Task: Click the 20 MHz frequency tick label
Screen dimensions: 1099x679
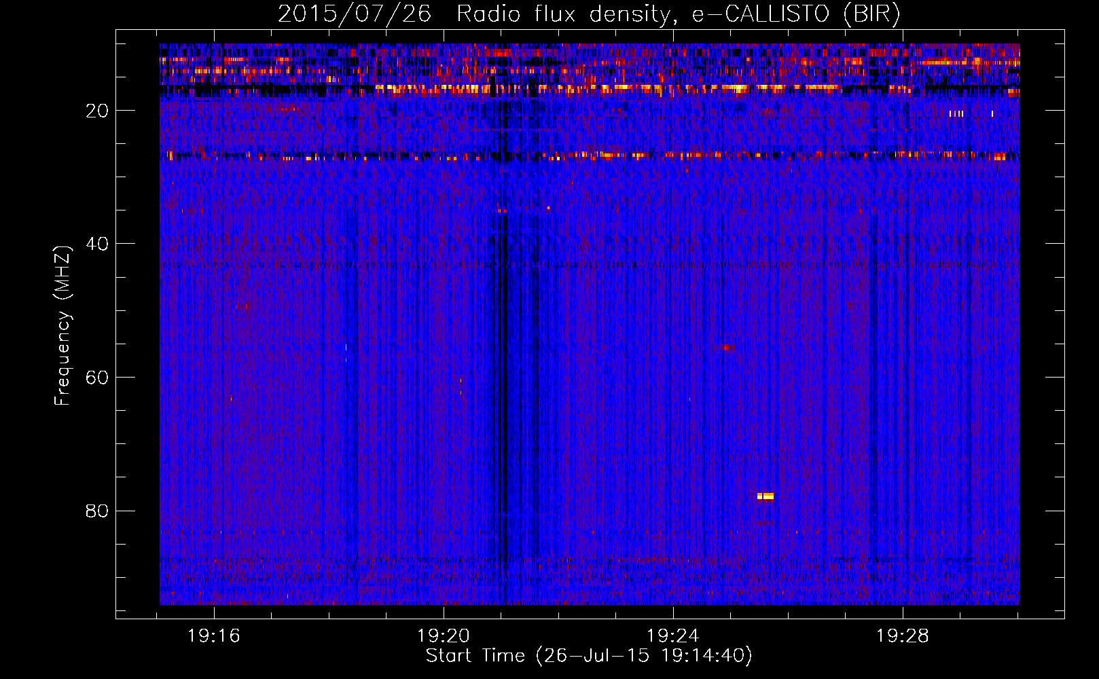Action: [x=97, y=111]
